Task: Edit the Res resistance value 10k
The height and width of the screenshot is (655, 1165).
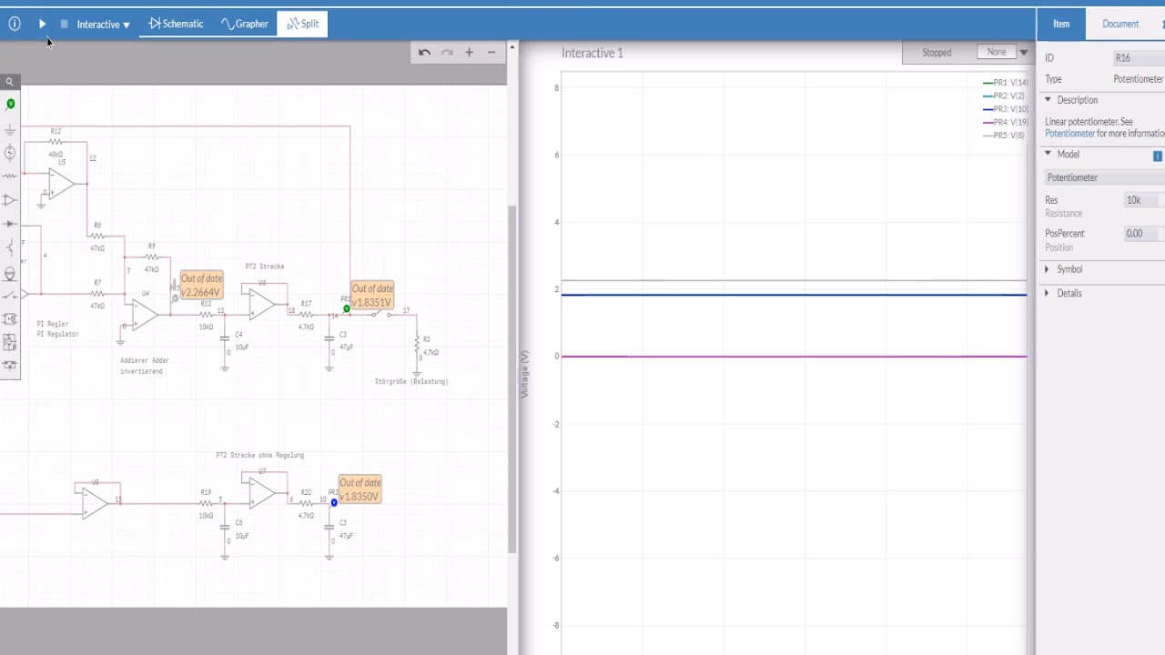Action: coord(1142,200)
